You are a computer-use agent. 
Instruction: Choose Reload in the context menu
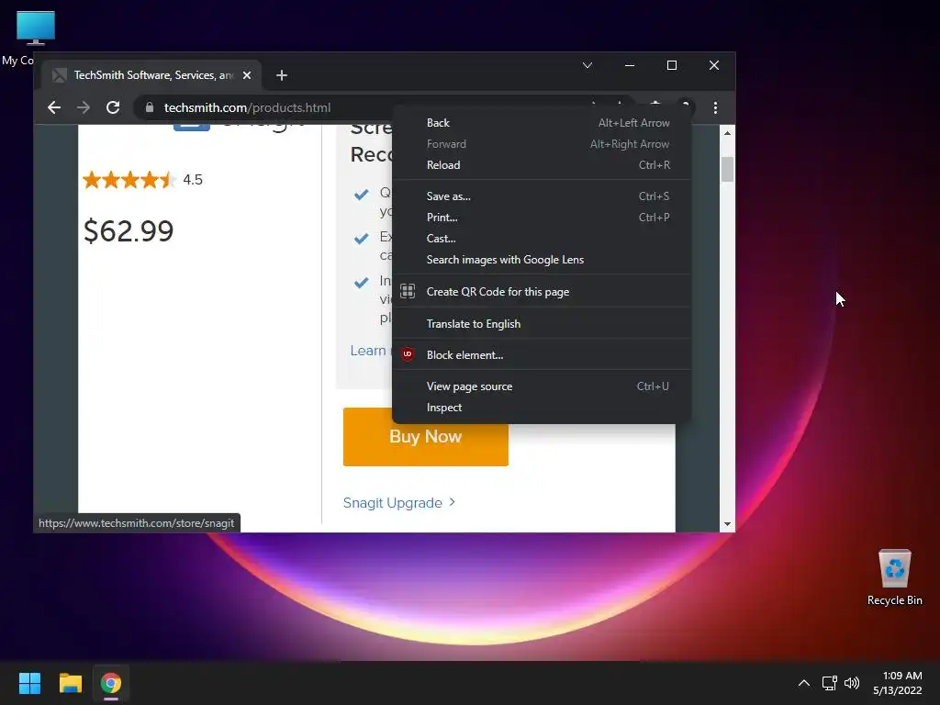pyautogui.click(x=542, y=165)
